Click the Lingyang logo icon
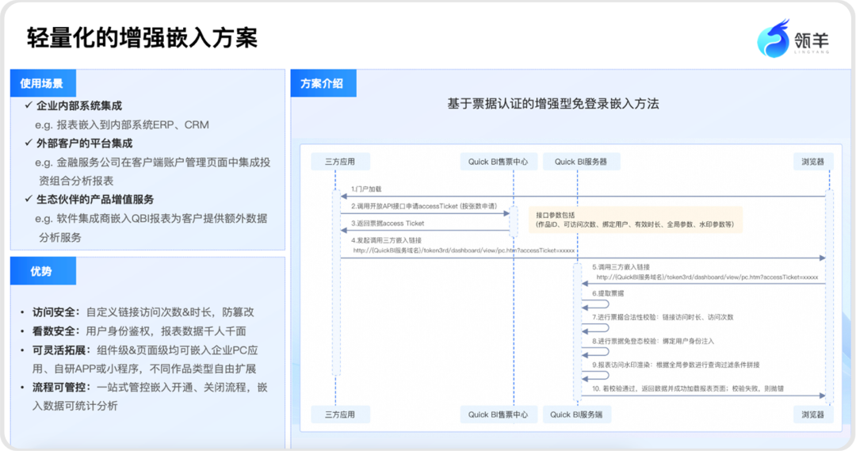856x451 pixels. pos(773,38)
